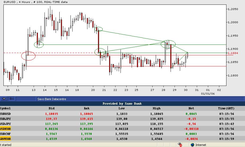Click USDEUR high value 0,84517

click(157, 129)
